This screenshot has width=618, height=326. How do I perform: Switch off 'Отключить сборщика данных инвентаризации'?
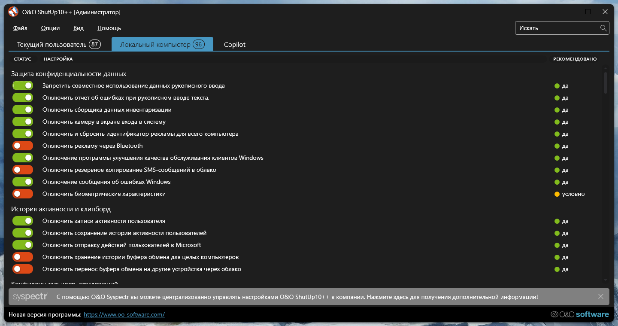[x=23, y=110]
